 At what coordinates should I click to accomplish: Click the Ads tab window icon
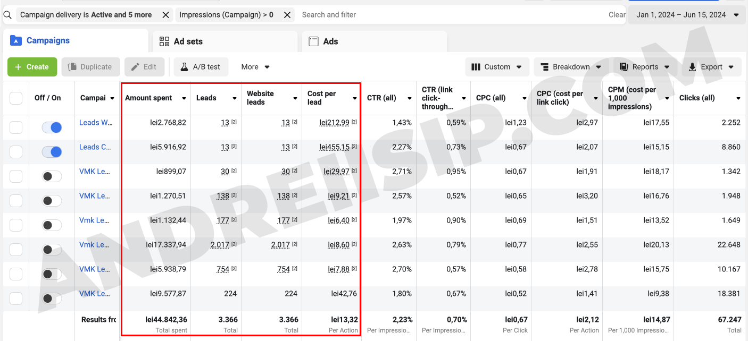pos(314,41)
